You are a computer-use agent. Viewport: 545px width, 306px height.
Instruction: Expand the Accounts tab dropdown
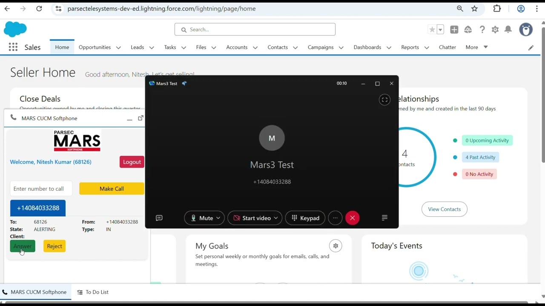point(255,48)
